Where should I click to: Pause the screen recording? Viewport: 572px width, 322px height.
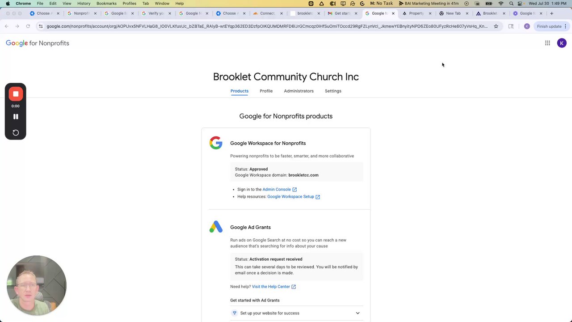pos(16,116)
